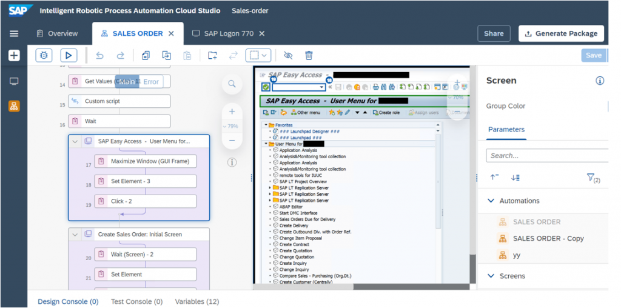Open the SAP command field dropdown

click(321, 87)
